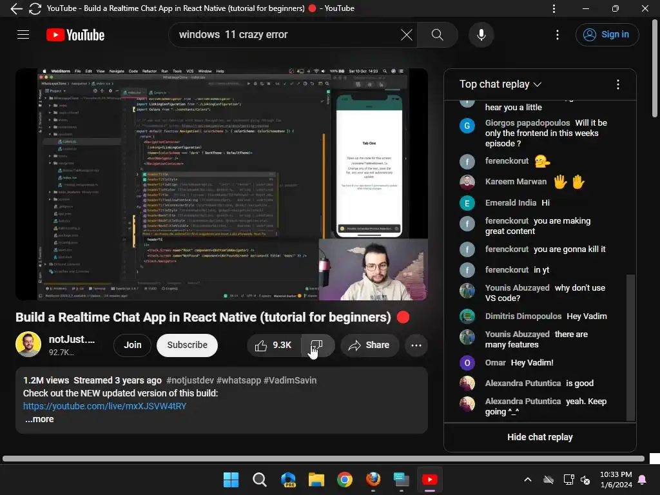660x495 pixels.
Task: Expand the Top chat replay dropdown
Action: pos(500,84)
